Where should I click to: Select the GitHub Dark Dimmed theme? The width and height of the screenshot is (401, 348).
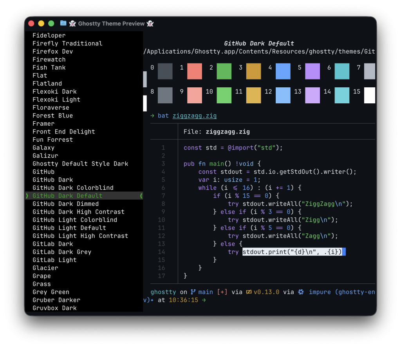65,204
